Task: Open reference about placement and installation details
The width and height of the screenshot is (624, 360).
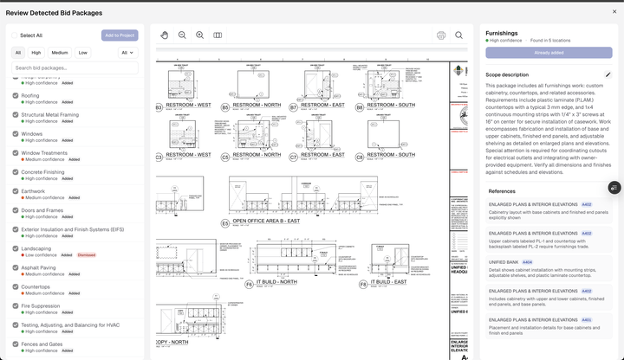Action: pos(549,326)
